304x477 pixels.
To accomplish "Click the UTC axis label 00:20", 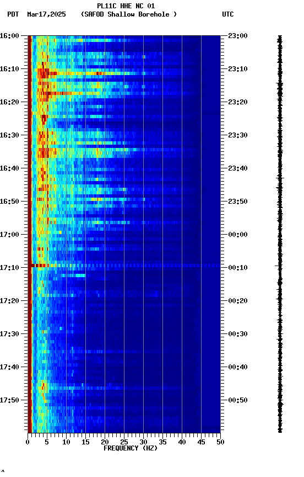I will click(x=238, y=301).
